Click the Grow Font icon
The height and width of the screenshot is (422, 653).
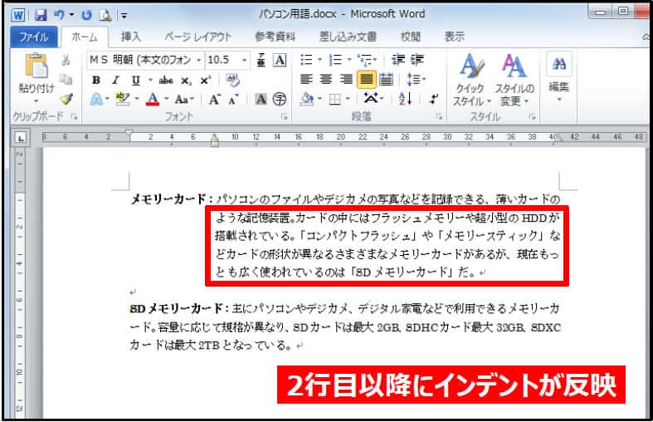[214, 98]
